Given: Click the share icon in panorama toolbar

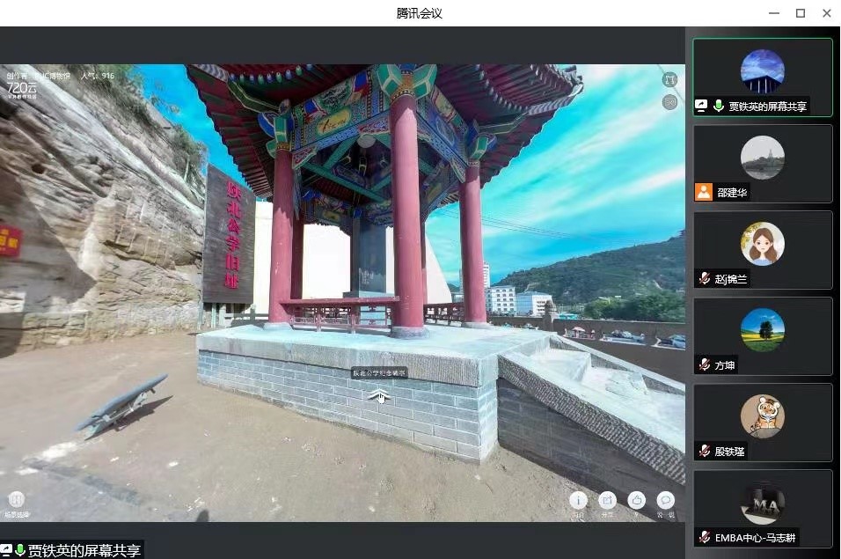Looking at the screenshot, I should (x=607, y=500).
